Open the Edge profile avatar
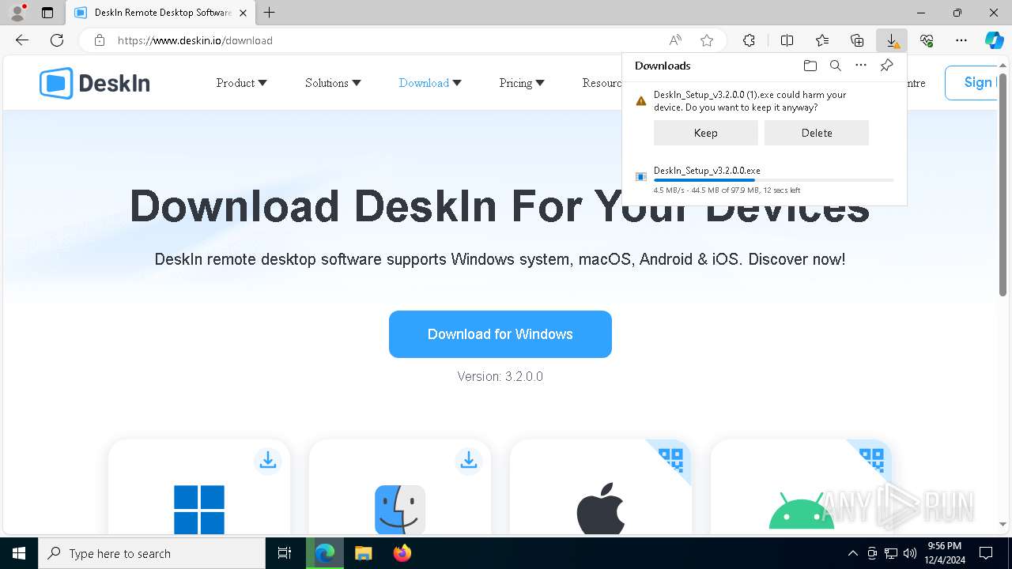Viewport: 1012px width, 569px height. click(x=17, y=13)
